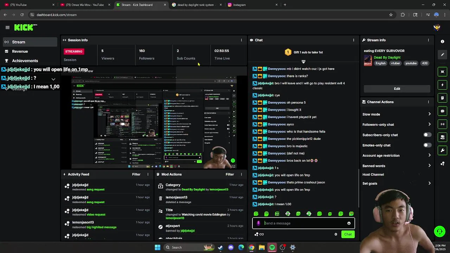Switch to the Instagram browser tab
Viewport: 450px width, 253px height.
click(x=253, y=5)
